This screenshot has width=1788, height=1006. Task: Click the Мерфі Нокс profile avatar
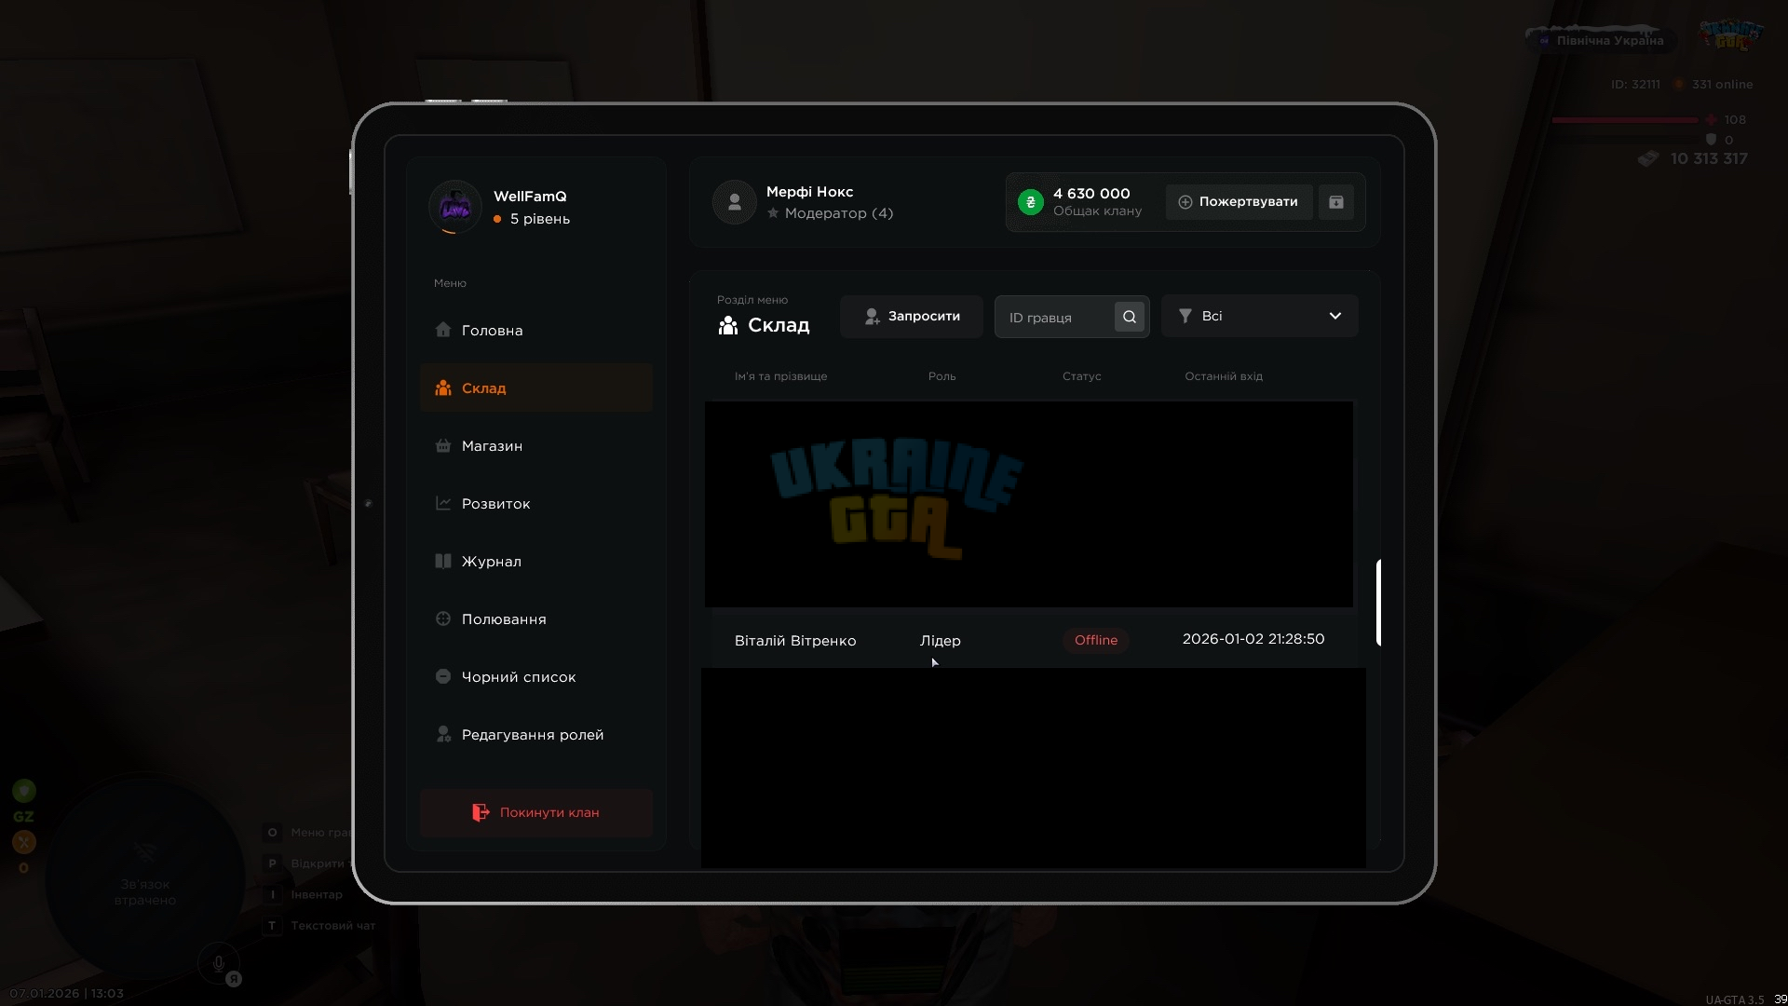pos(734,202)
